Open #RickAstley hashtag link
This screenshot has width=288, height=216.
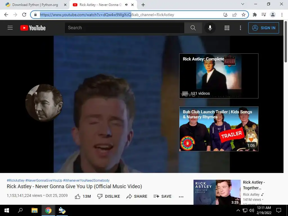coord(16,180)
